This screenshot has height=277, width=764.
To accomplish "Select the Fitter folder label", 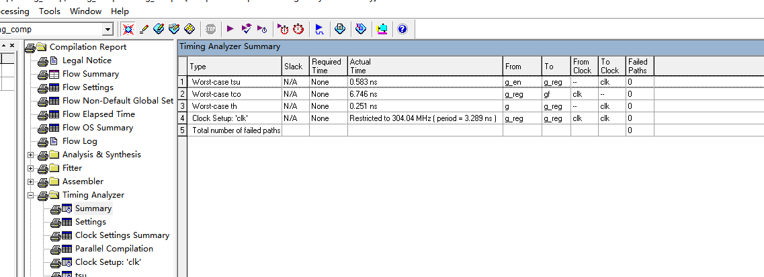I will coord(72,168).
